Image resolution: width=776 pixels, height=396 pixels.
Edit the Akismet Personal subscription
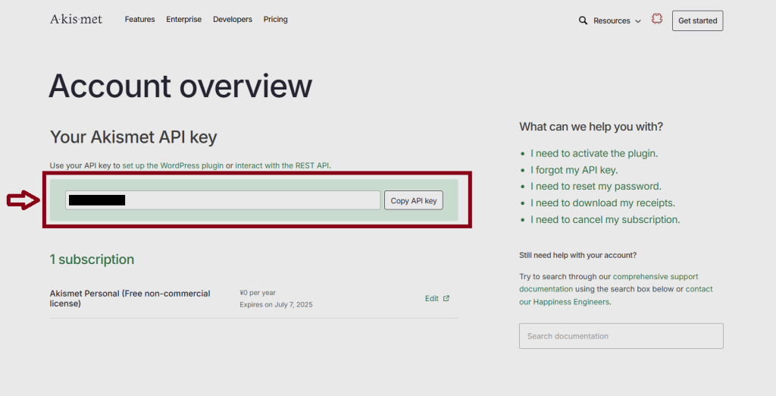432,298
